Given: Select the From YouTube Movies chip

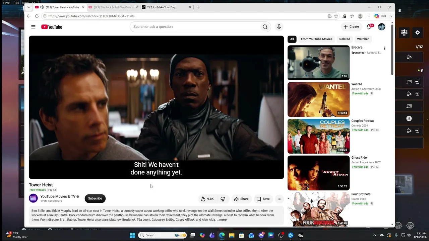Looking at the screenshot, I should coord(316,39).
